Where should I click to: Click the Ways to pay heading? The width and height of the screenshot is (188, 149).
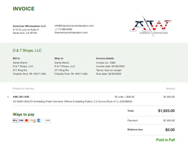(x=23, y=114)
